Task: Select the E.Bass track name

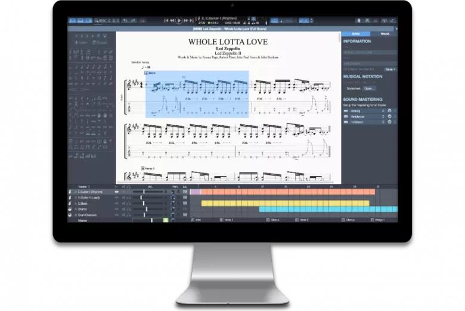Action: 82,204
